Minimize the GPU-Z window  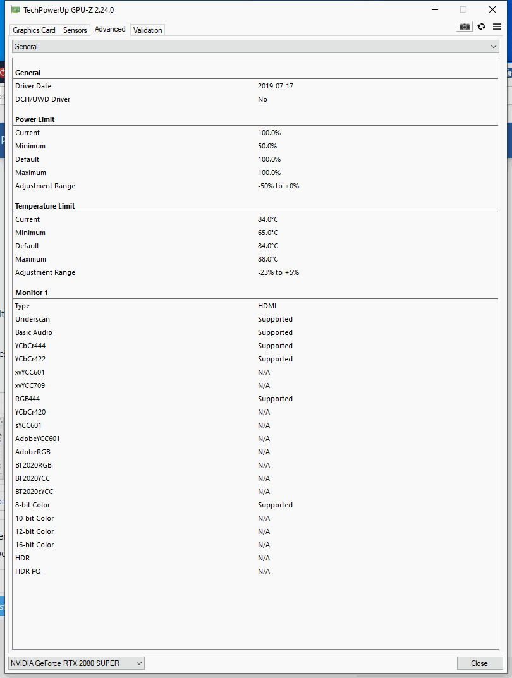tap(435, 9)
